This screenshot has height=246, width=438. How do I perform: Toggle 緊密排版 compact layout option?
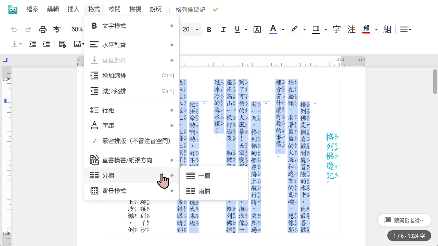[x=132, y=141]
